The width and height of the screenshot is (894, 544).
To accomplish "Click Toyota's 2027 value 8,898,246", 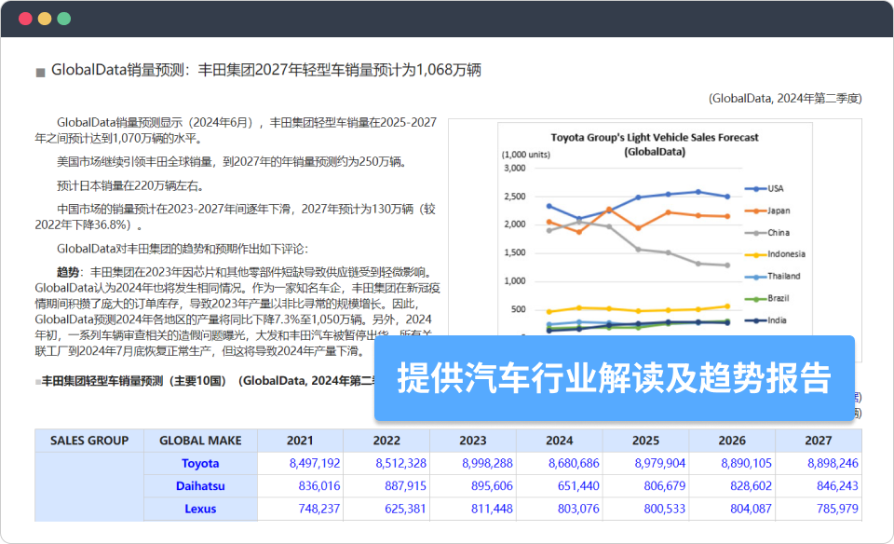I will [833, 463].
